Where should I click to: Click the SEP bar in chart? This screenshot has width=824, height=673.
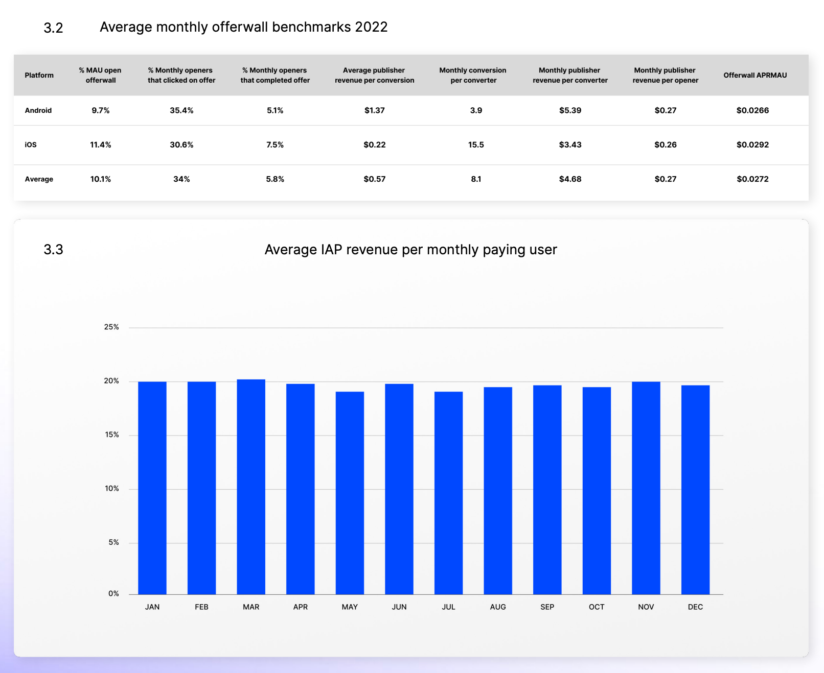coord(547,490)
